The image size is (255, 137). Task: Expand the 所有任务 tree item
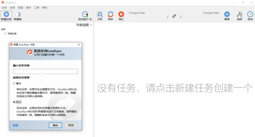tap(5, 34)
